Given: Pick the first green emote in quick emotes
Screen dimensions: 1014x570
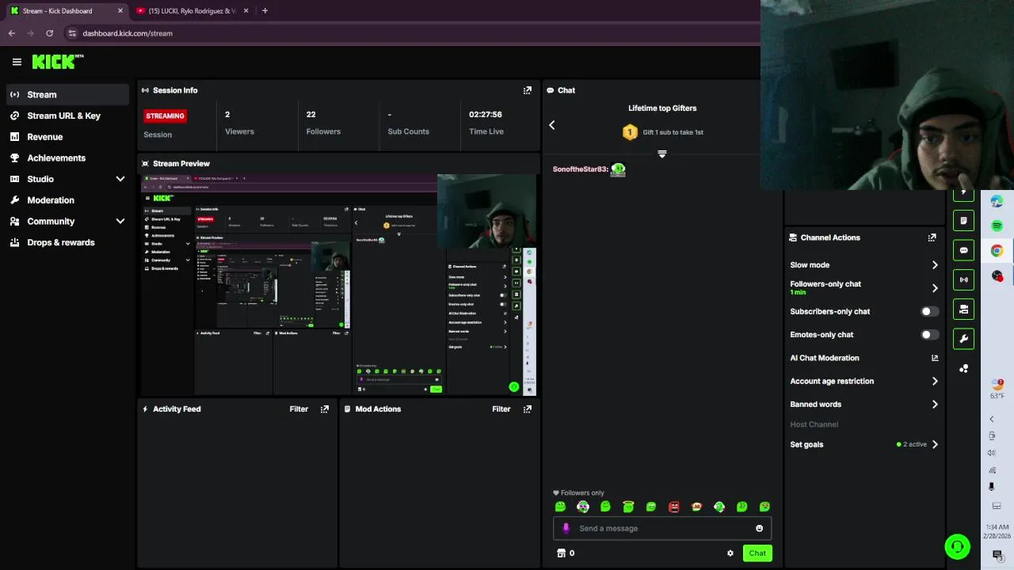Looking at the screenshot, I should tap(561, 507).
